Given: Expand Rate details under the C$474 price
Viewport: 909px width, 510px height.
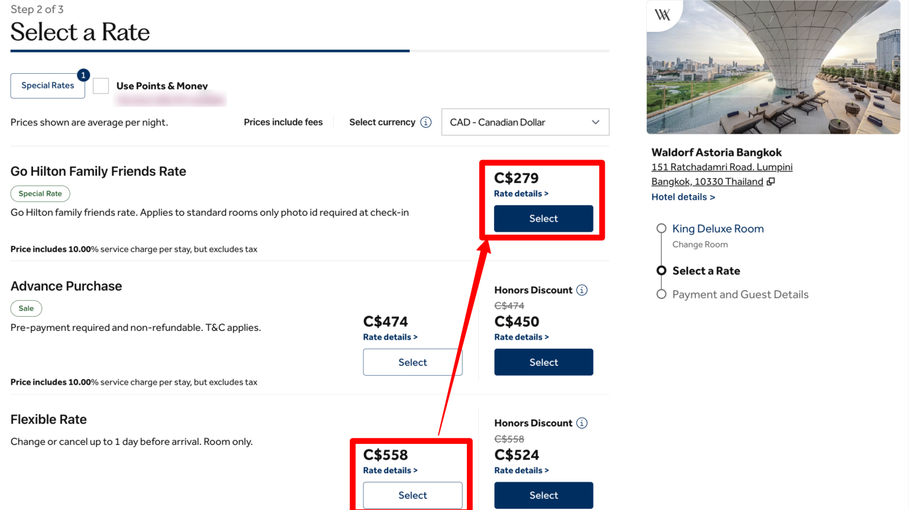Looking at the screenshot, I should 390,337.
